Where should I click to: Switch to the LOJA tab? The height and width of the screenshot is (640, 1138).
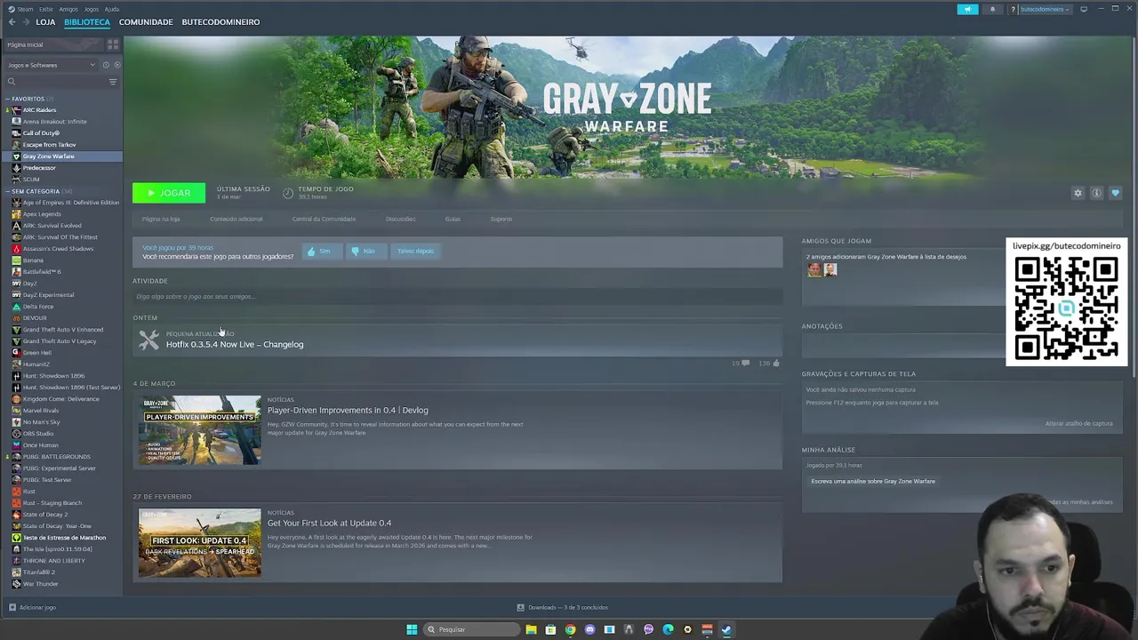[45, 22]
